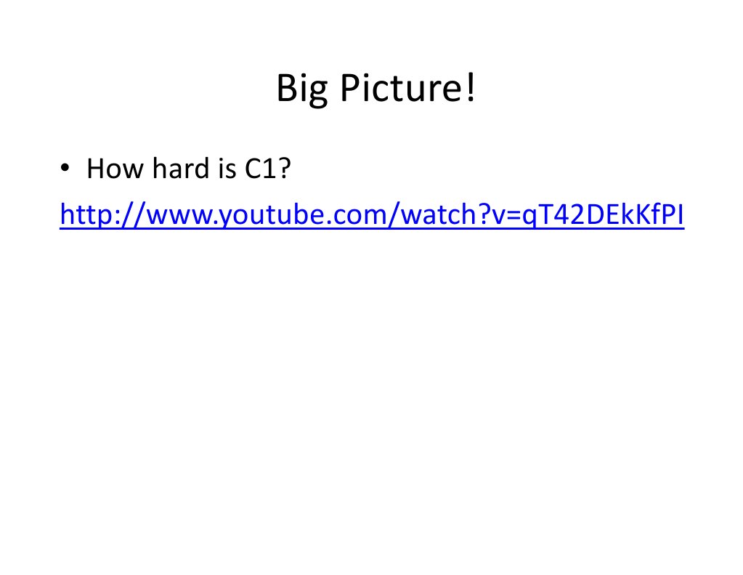The height and width of the screenshot is (575, 743).
Task: Click the question mark after 'C1'
Action: pos(284,168)
